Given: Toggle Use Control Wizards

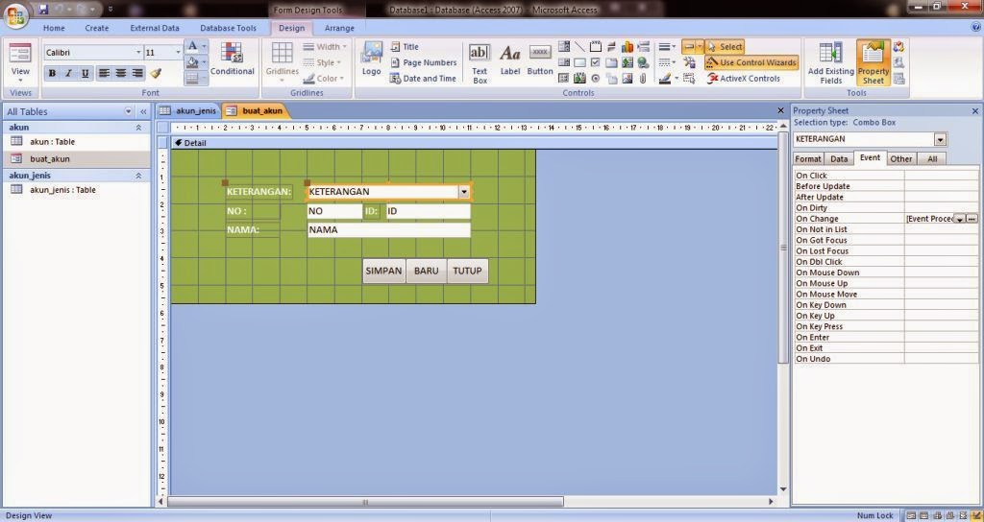Looking at the screenshot, I should coord(750,62).
